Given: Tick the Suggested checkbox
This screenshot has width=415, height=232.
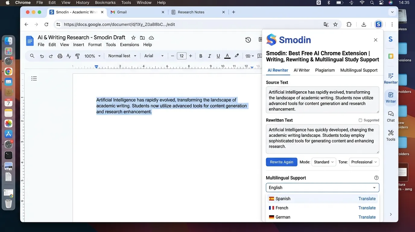Looking at the screenshot, I should coord(360,120).
